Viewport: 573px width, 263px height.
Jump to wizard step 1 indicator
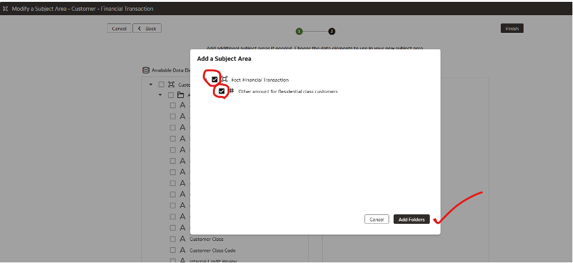pos(299,31)
